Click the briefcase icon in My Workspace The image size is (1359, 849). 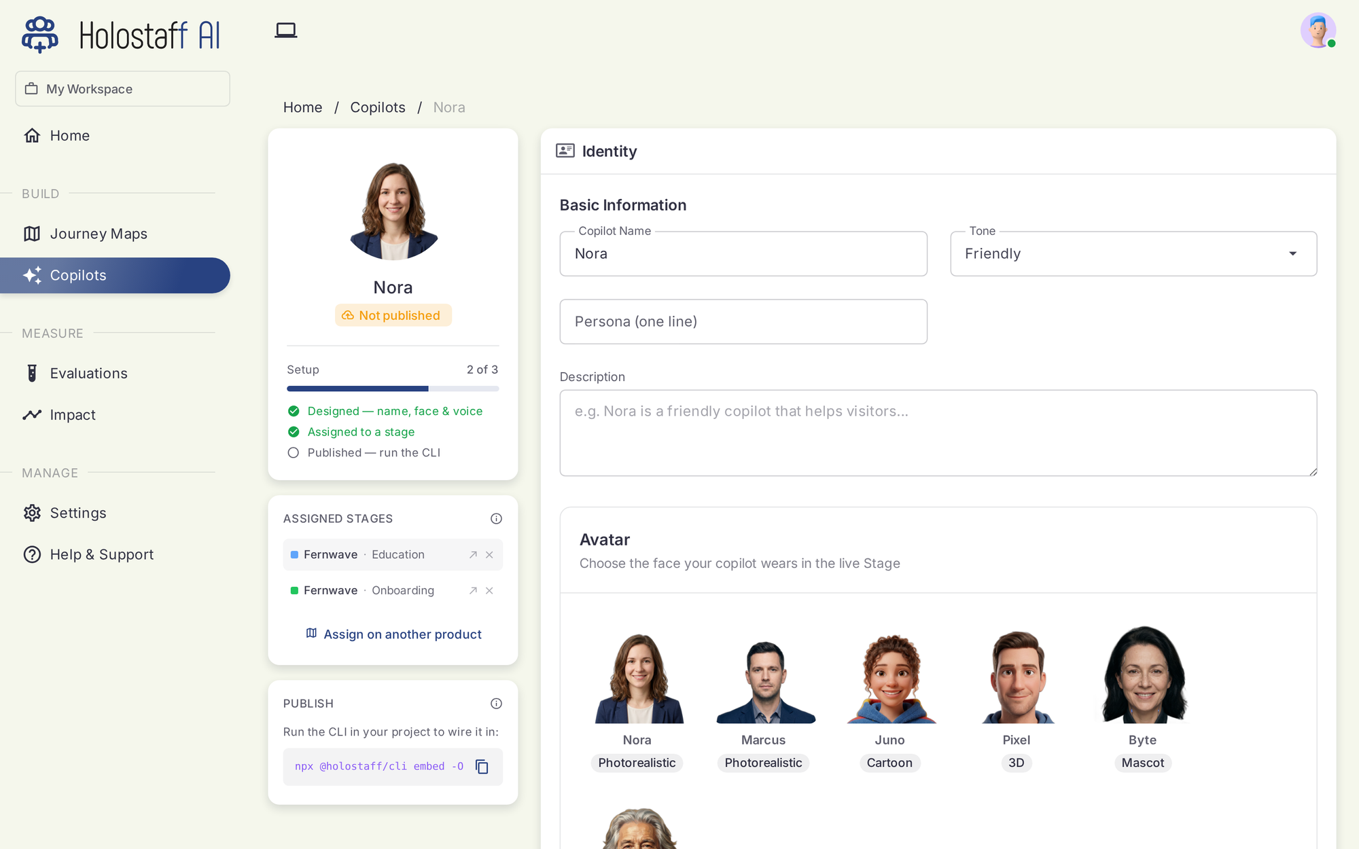point(31,89)
